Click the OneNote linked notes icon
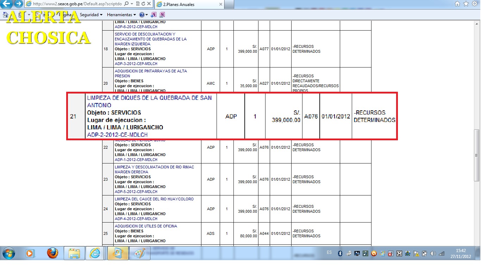This screenshot has width=481, height=270. 162,15
